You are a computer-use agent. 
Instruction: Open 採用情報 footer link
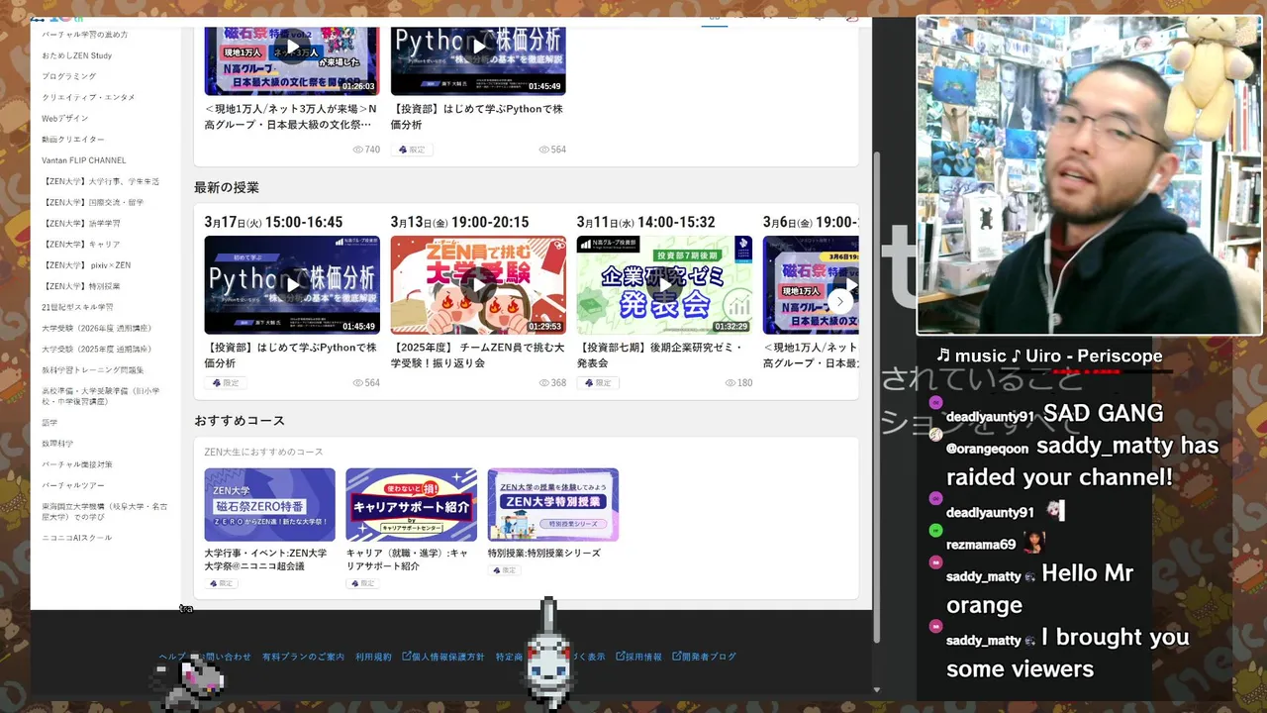(638, 657)
